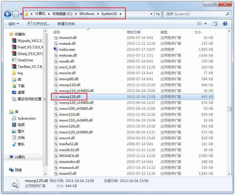Viewport: 235px width, 195px height.
Task: Select System32 in the address breadcrumb
Action: coord(109,14)
